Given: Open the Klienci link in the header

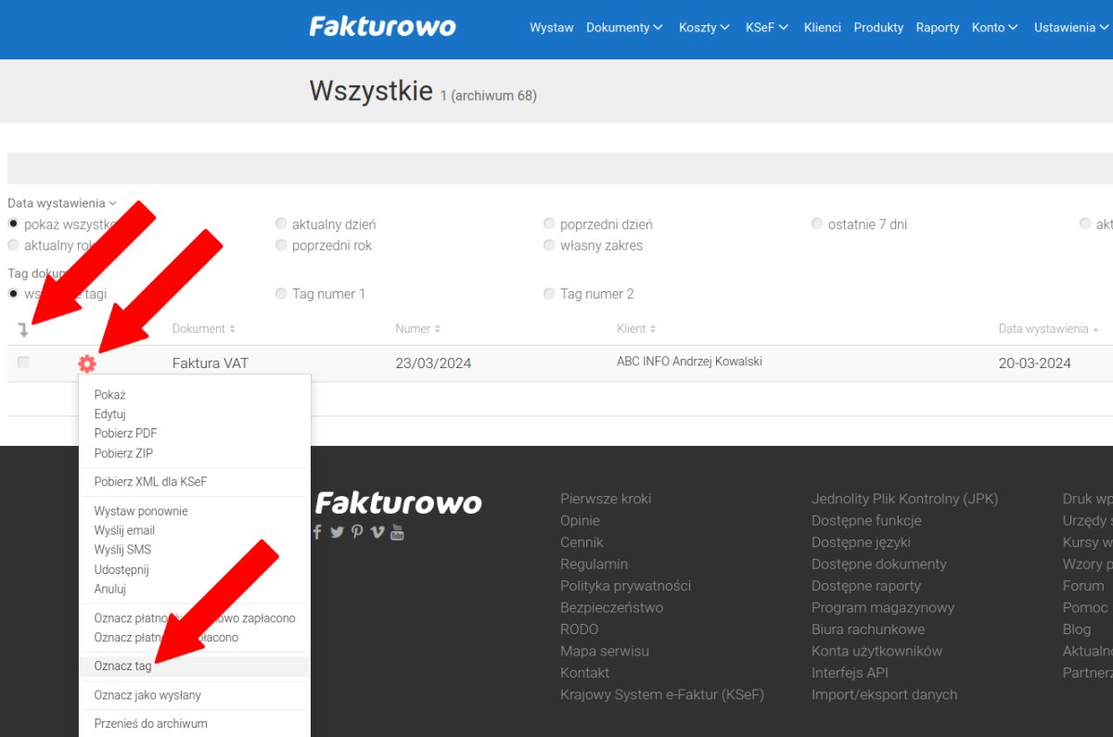Looking at the screenshot, I should [823, 28].
